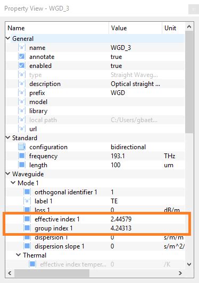Click the vertical scrollbar up arrow

[x=189, y=27]
